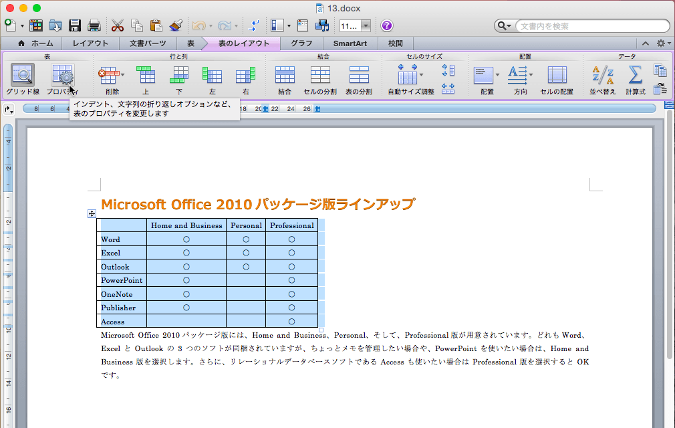Insert column to the right icon
Viewport: 675px width, 428px height.
coord(245,75)
